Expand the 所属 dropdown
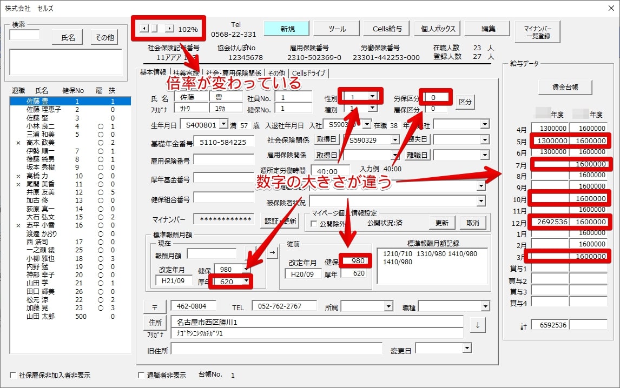This screenshot has width=620, height=388. click(388, 306)
